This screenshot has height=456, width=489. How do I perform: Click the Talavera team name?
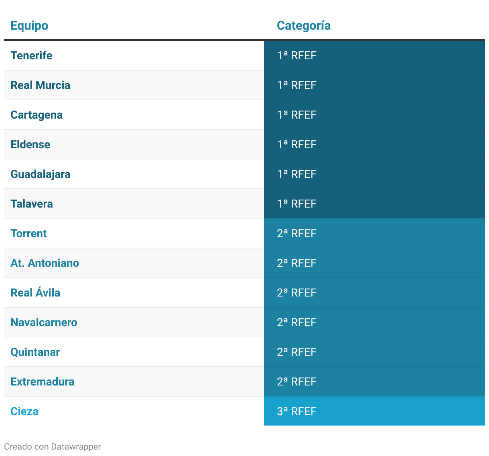32,204
